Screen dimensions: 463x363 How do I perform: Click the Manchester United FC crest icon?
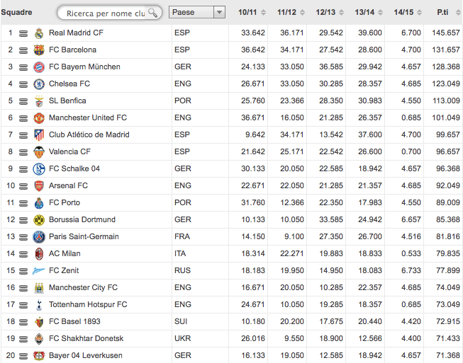pos(39,118)
